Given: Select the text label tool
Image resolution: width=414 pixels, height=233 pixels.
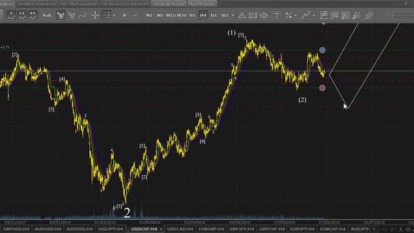Looking at the screenshot, I should (x=276, y=16).
